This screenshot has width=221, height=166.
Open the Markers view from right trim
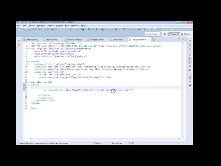pyautogui.click(x=190, y=58)
